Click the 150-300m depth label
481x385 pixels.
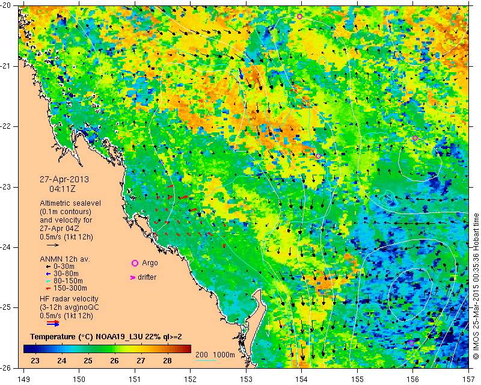coord(70,288)
